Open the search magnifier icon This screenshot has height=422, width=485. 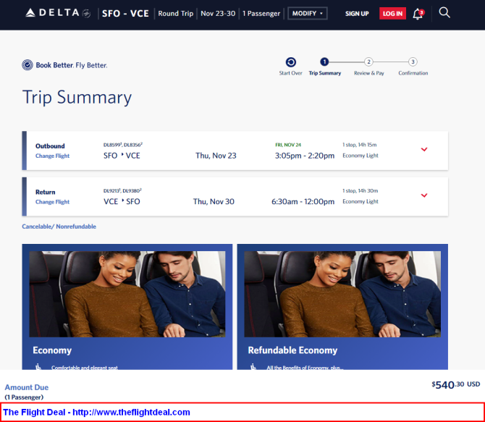(444, 13)
